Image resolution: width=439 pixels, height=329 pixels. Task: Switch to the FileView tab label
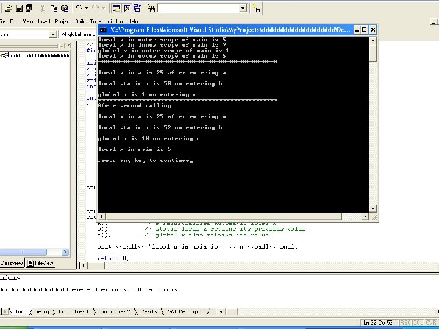point(44,263)
